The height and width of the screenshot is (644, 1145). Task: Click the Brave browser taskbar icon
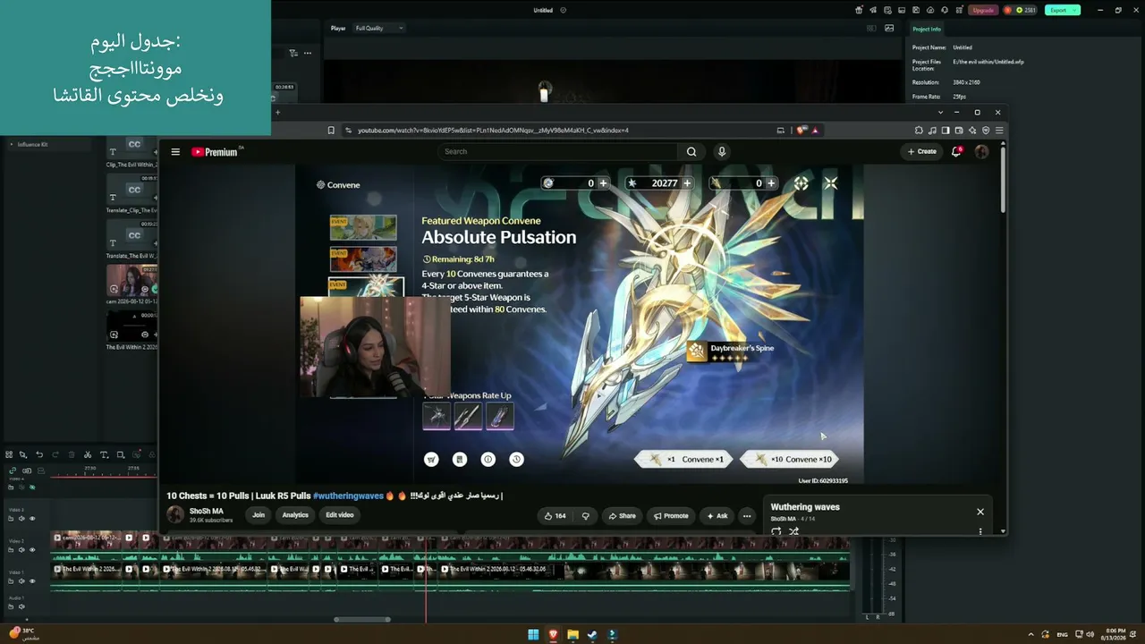click(553, 635)
